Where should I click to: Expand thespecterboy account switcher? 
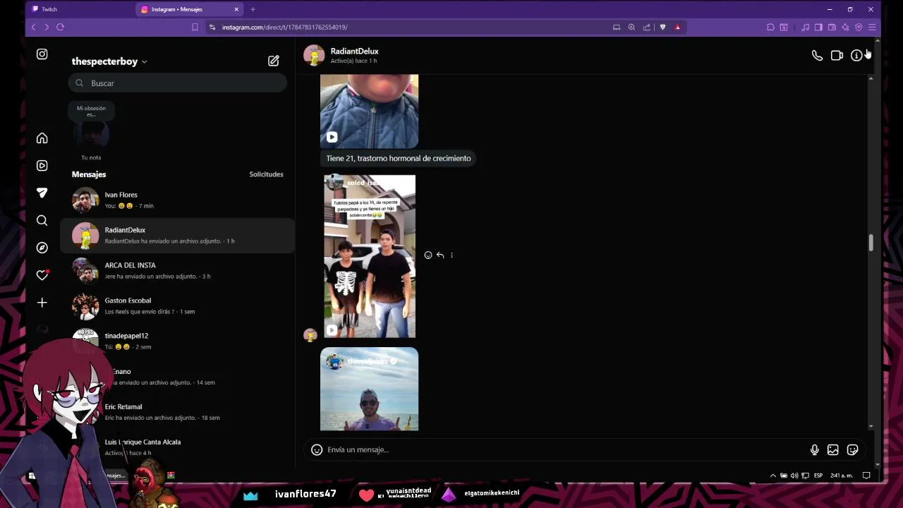coord(109,61)
